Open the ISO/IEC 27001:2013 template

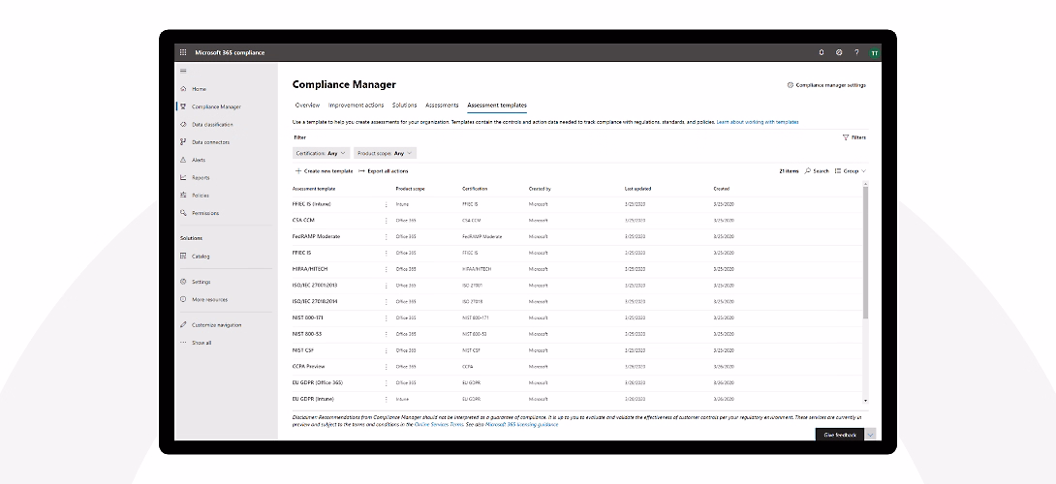pyautogui.click(x=315, y=286)
